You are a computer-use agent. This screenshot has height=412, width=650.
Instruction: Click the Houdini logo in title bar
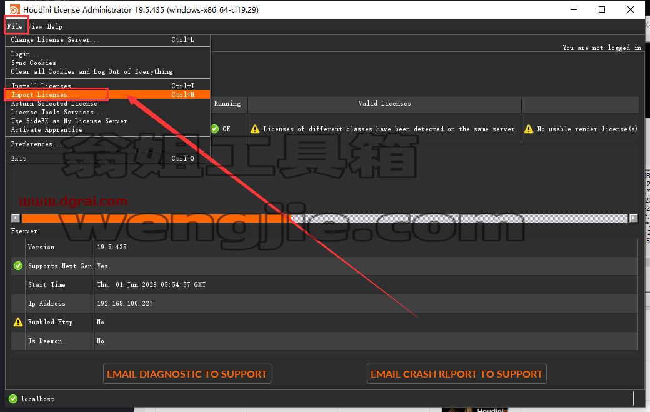[x=14, y=9]
